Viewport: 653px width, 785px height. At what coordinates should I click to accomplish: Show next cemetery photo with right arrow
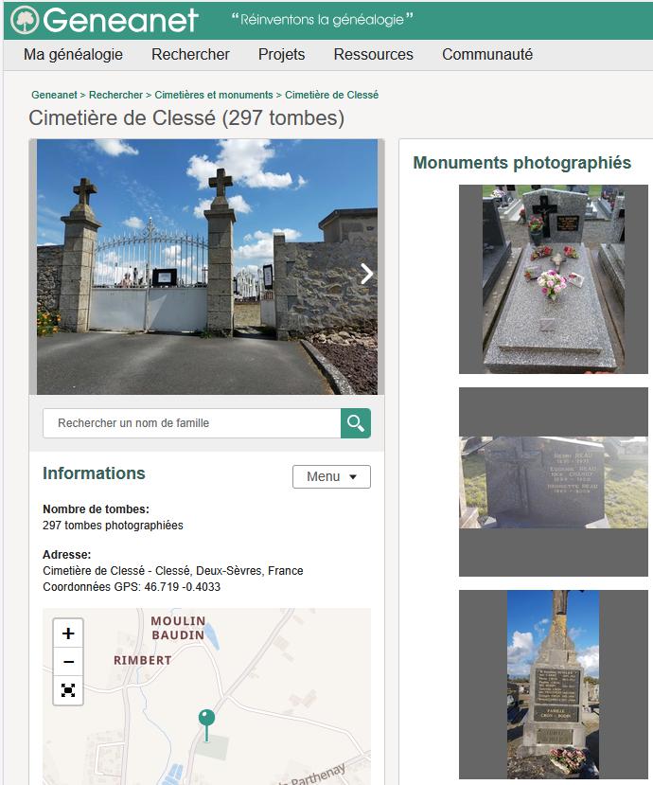(x=366, y=274)
